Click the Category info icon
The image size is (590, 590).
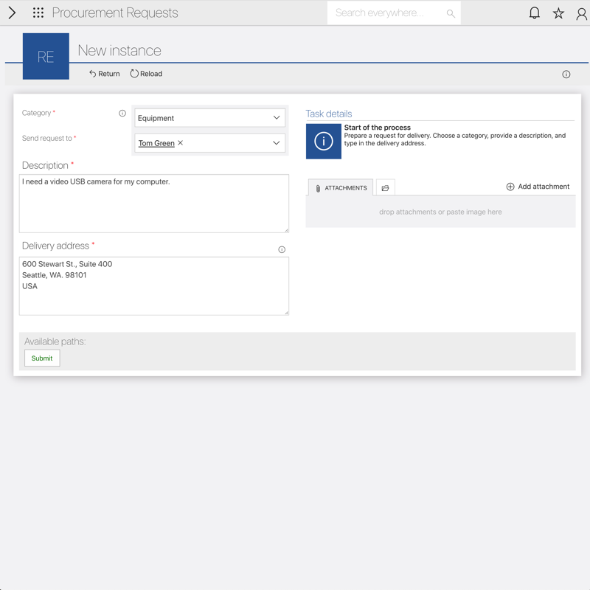click(122, 113)
